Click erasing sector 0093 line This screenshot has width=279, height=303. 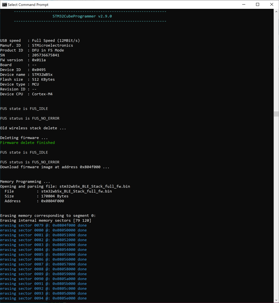(43, 293)
